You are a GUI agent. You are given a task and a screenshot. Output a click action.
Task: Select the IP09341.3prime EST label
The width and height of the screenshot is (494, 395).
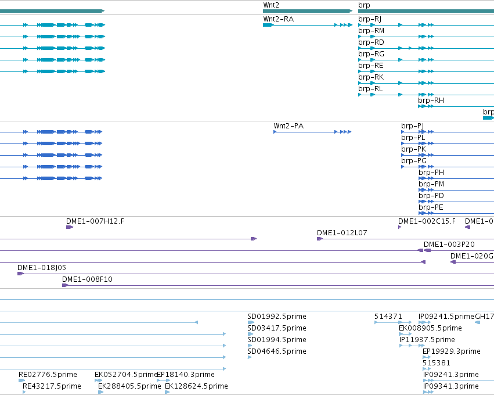click(450, 386)
